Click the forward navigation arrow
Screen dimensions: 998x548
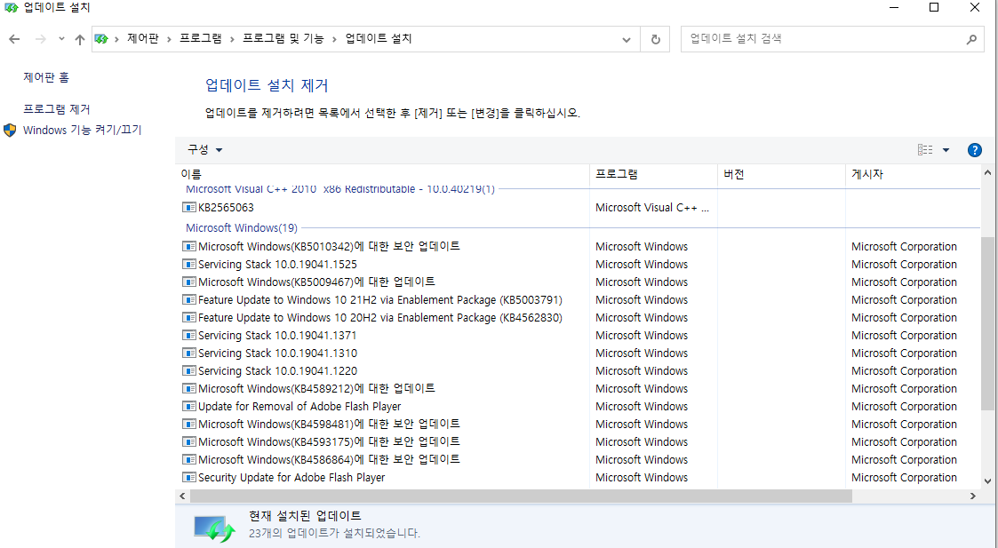[x=41, y=39]
